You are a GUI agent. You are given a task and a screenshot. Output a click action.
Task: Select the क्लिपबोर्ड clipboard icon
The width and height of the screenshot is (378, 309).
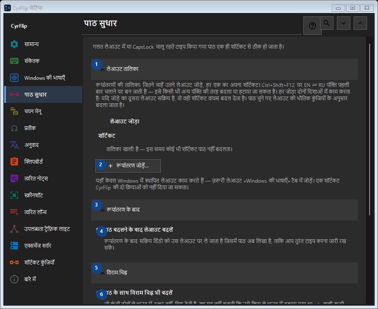(14, 162)
